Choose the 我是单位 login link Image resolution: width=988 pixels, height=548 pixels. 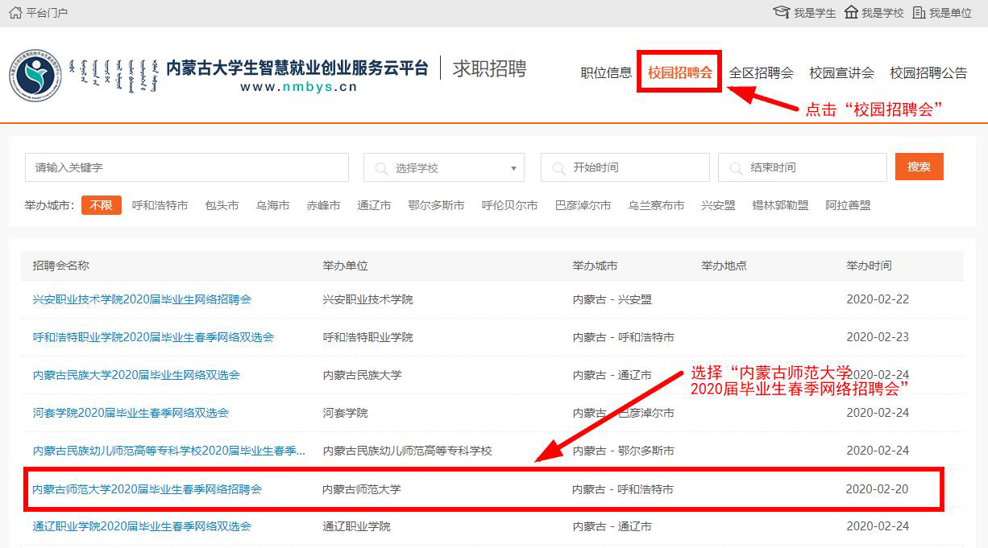(951, 13)
